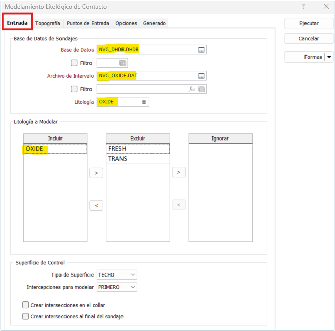
Task: Click the Archivo de Intervalo browse icon
Action: pos(201,76)
